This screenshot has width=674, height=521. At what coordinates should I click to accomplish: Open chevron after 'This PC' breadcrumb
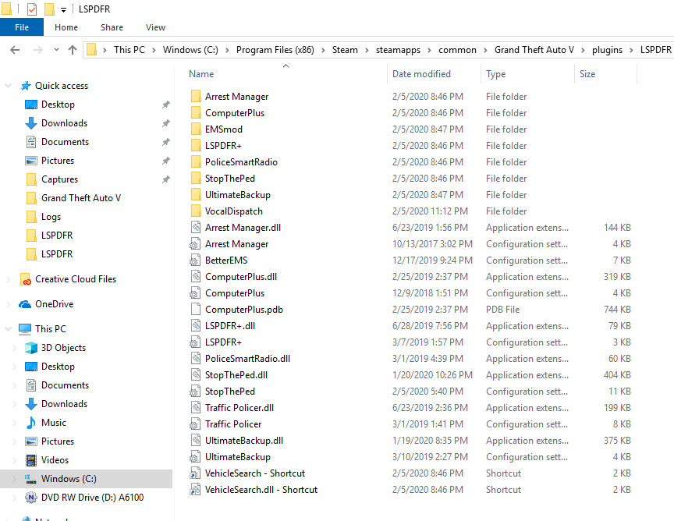point(154,50)
